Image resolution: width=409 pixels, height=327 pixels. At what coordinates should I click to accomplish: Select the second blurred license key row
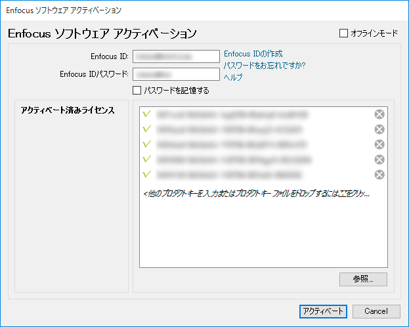tap(263, 129)
